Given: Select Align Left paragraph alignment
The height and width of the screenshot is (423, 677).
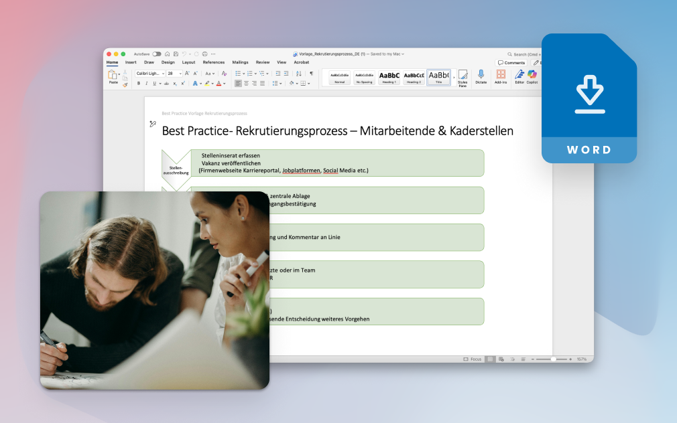Looking at the screenshot, I should point(238,84).
